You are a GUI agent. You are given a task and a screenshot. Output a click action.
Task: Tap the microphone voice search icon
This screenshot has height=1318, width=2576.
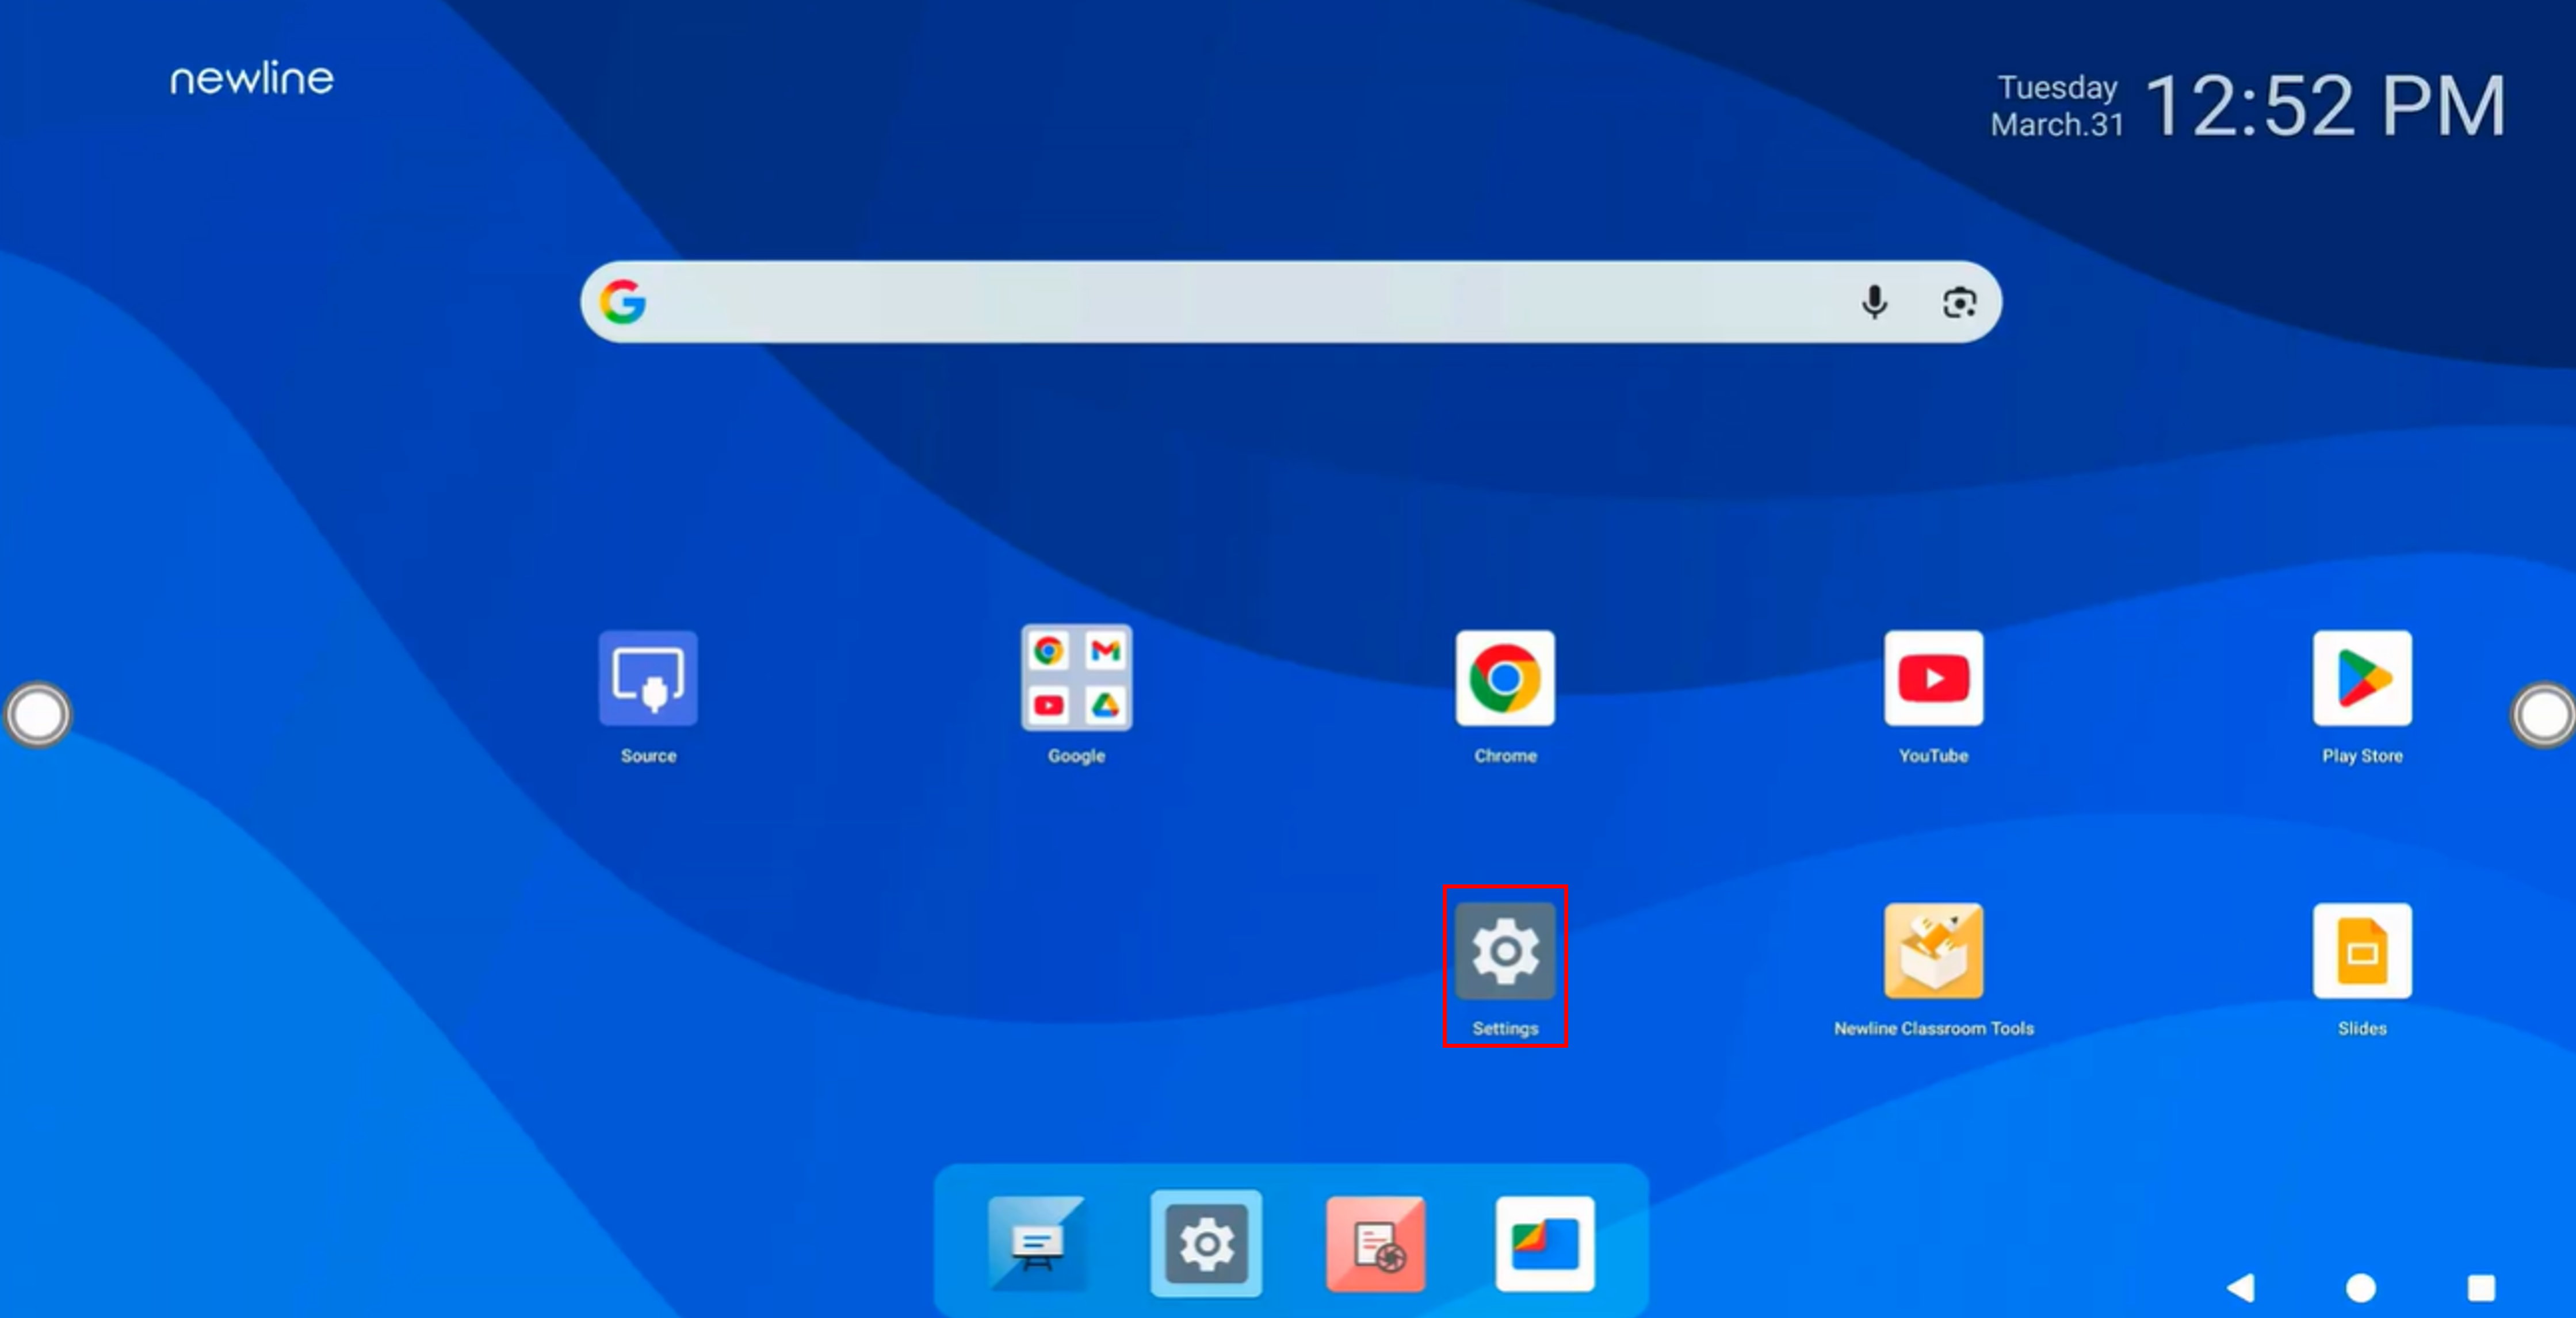(x=1874, y=302)
